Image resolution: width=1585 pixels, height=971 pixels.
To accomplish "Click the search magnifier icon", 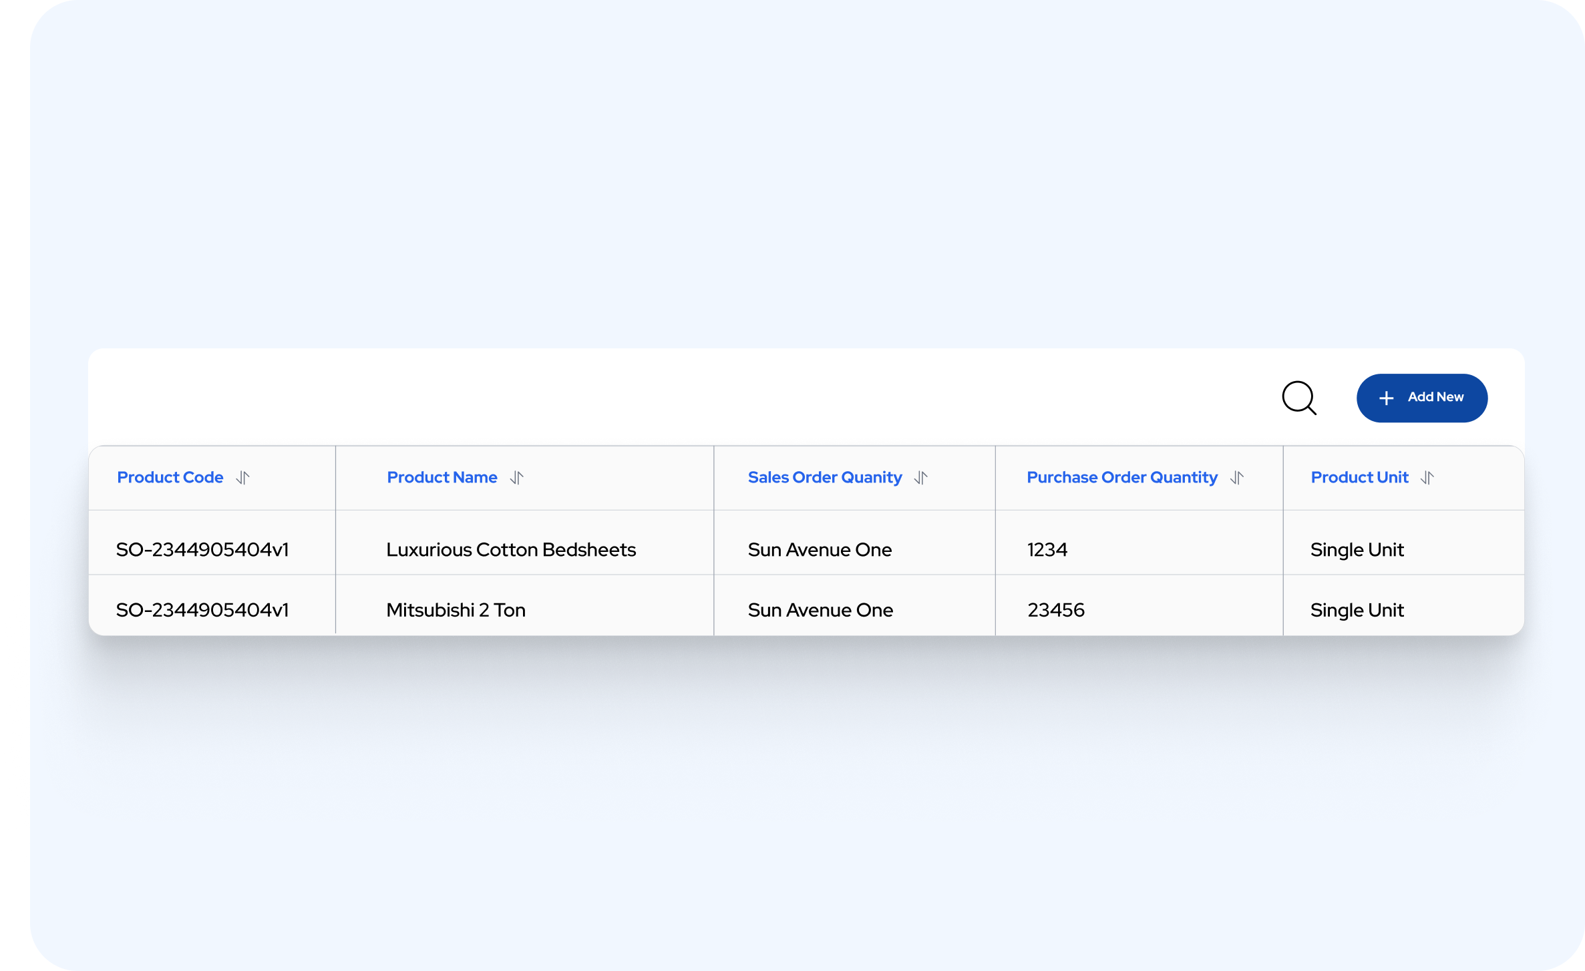I will [1298, 398].
